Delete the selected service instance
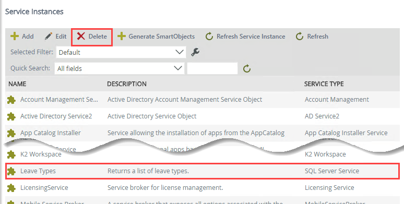The image size is (404, 204). click(x=92, y=37)
